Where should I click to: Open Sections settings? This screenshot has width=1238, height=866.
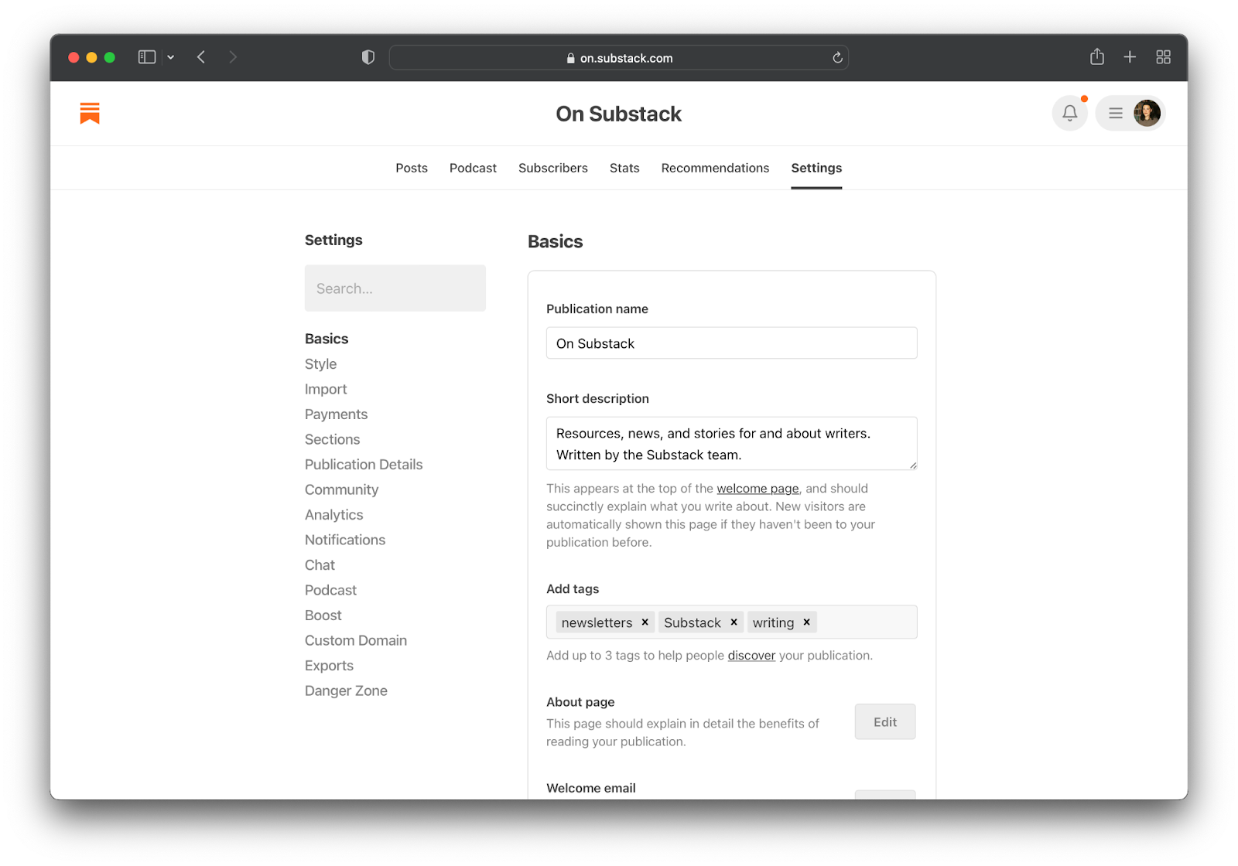click(x=332, y=439)
